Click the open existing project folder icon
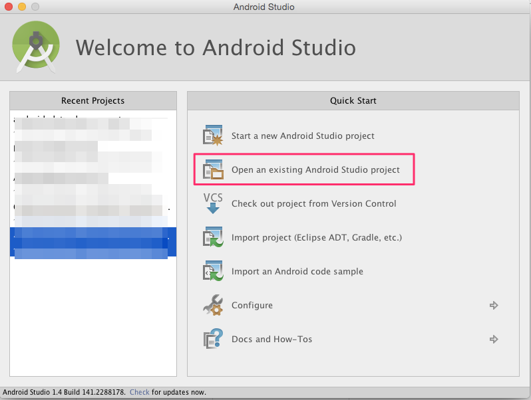 (x=213, y=169)
